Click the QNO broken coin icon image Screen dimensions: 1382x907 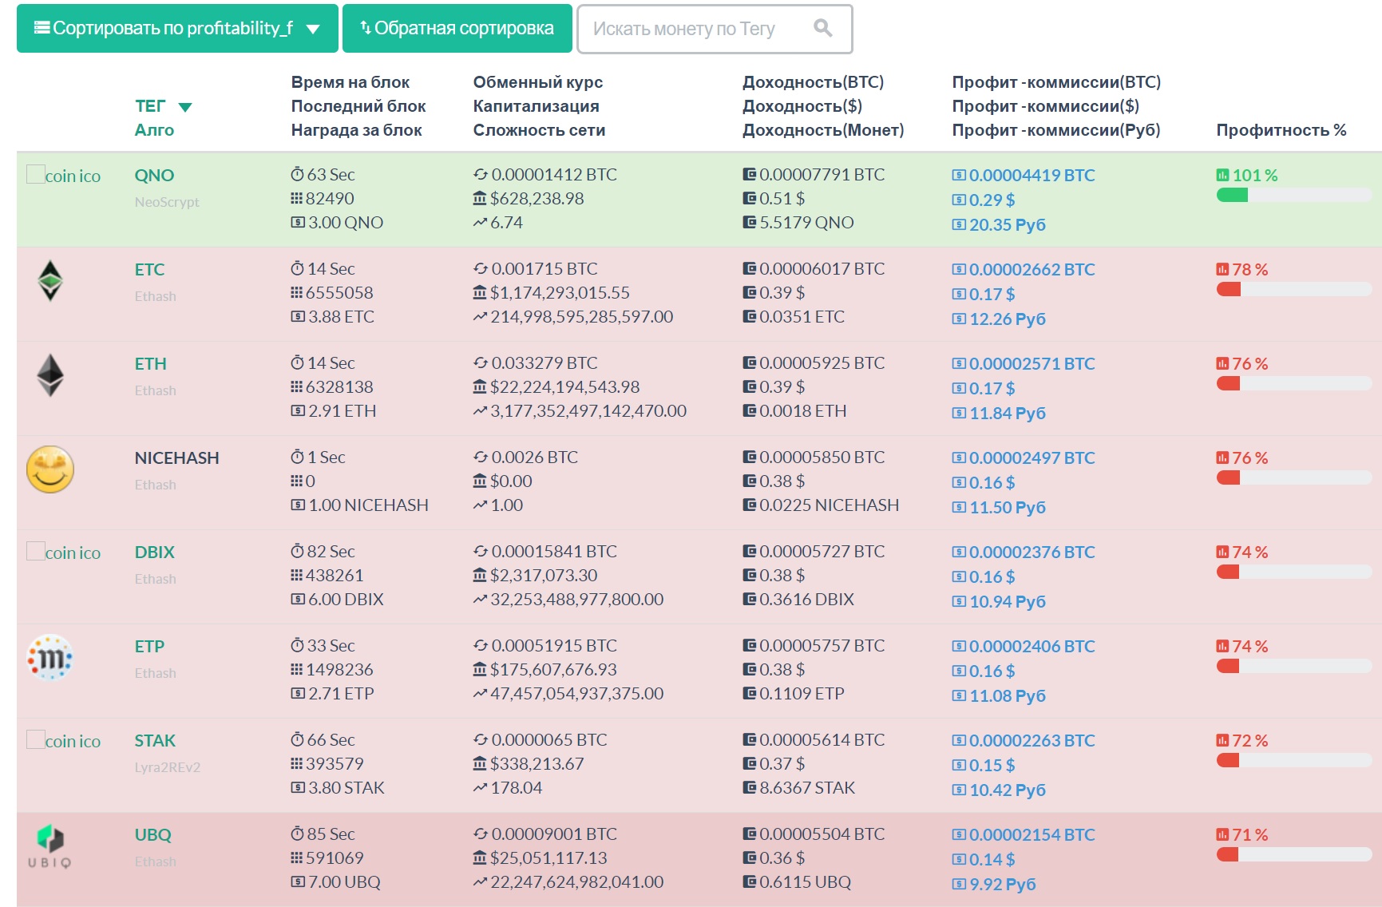click(x=64, y=176)
